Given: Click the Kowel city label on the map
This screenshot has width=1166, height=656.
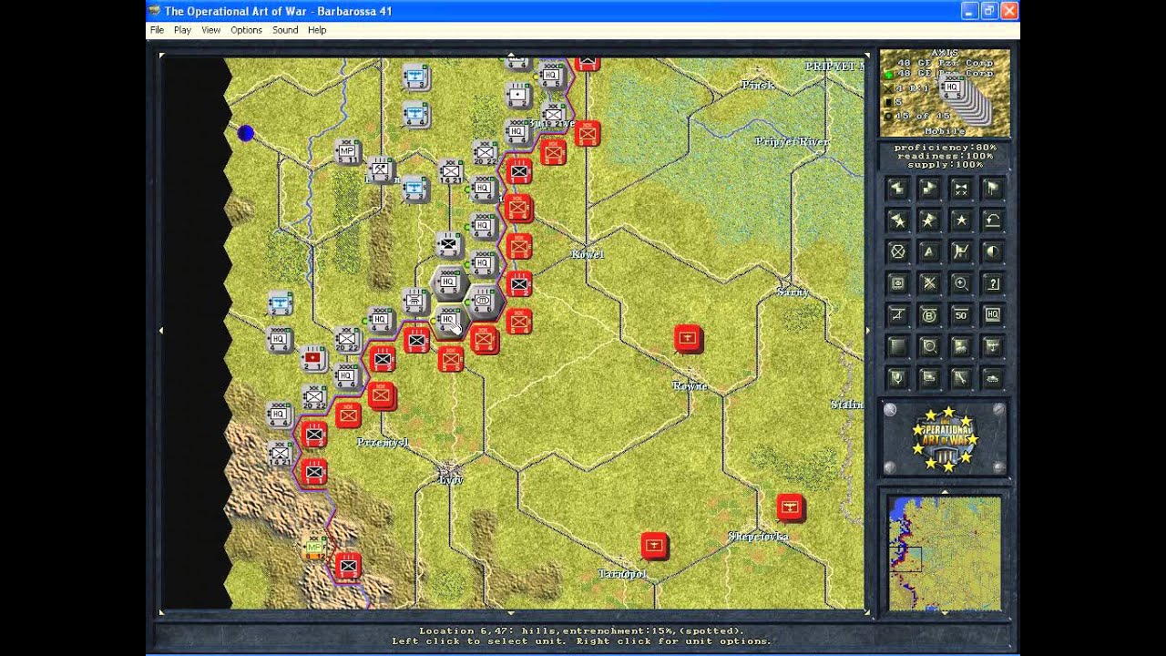Looking at the screenshot, I should pos(588,254).
